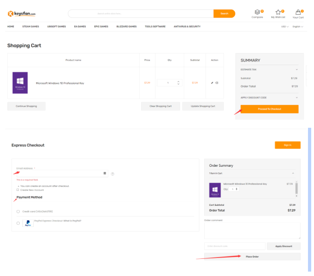Click the Order Summary item list scrollbar
This screenshot has height=276, width=314.
click(297, 188)
